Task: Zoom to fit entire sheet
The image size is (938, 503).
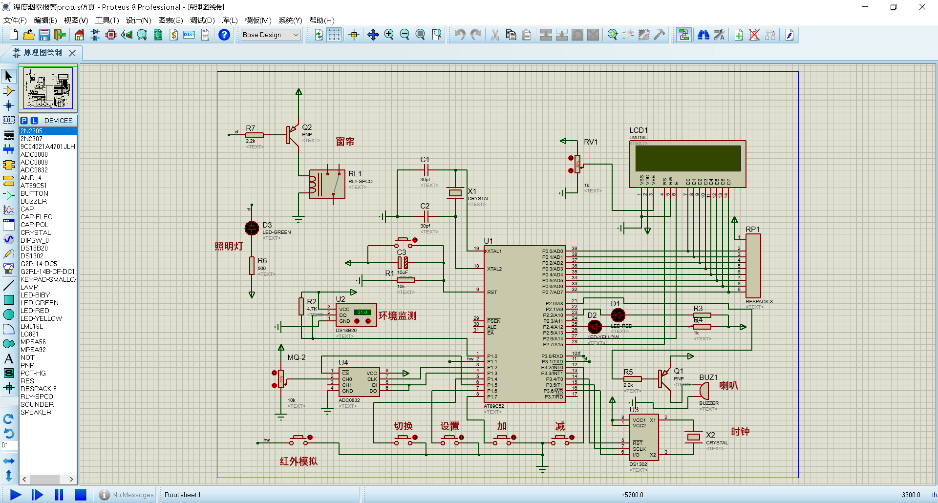Action: [x=420, y=35]
